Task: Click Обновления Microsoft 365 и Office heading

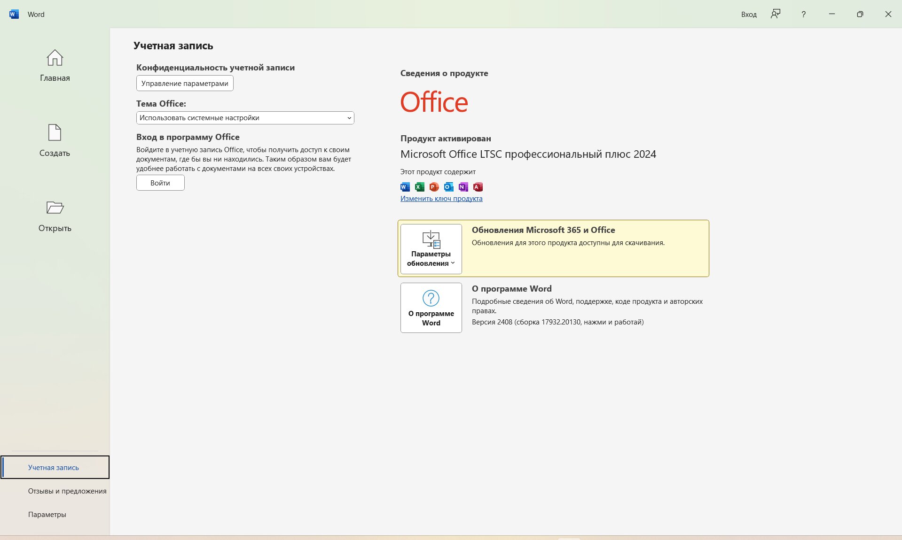Action: (543, 230)
